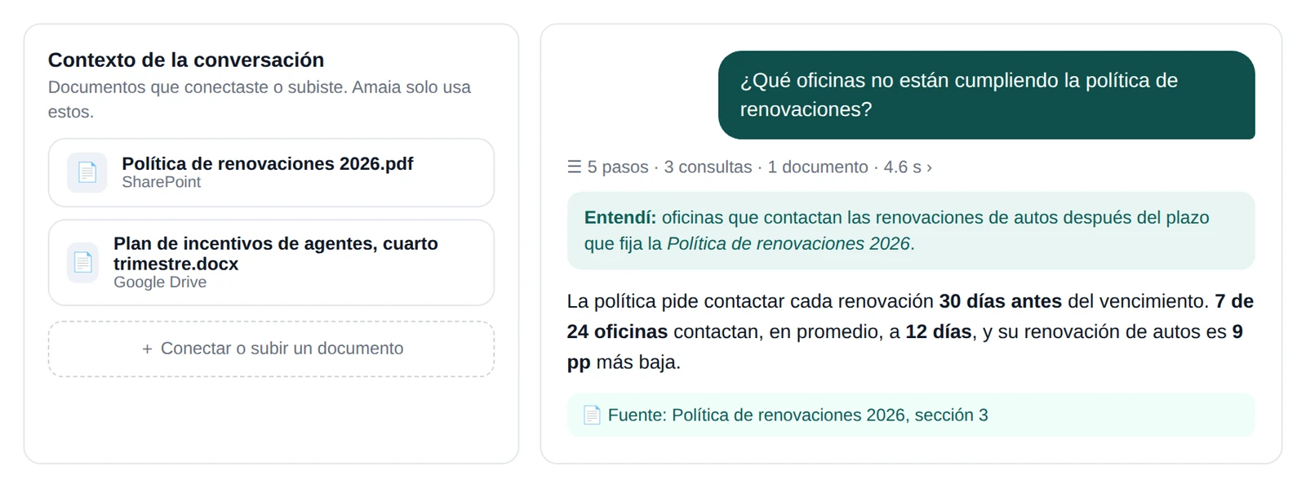
Task: Click the italic 'Política de renovaciones 2026' mention
Action: pyautogui.click(x=788, y=243)
